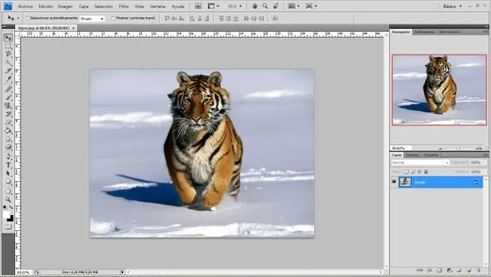Viewport: 491px width, 277px height.
Task: Toggle lock all (padlock) in the Layers panel
Action: [x=426, y=171]
